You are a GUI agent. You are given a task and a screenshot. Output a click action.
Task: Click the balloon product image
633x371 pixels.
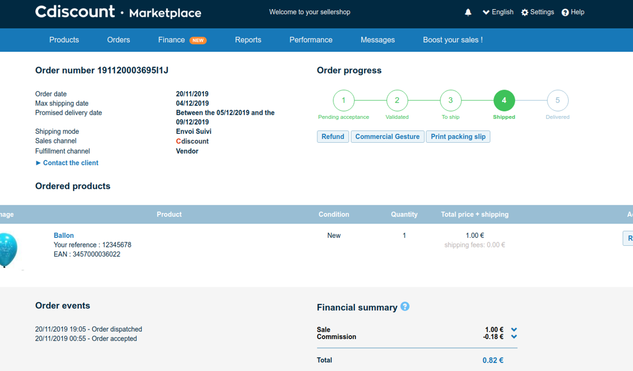click(8, 250)
